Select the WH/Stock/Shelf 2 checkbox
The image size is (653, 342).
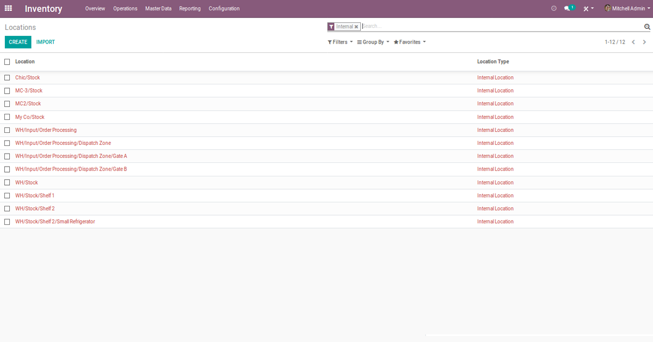[x=7, y=209]
